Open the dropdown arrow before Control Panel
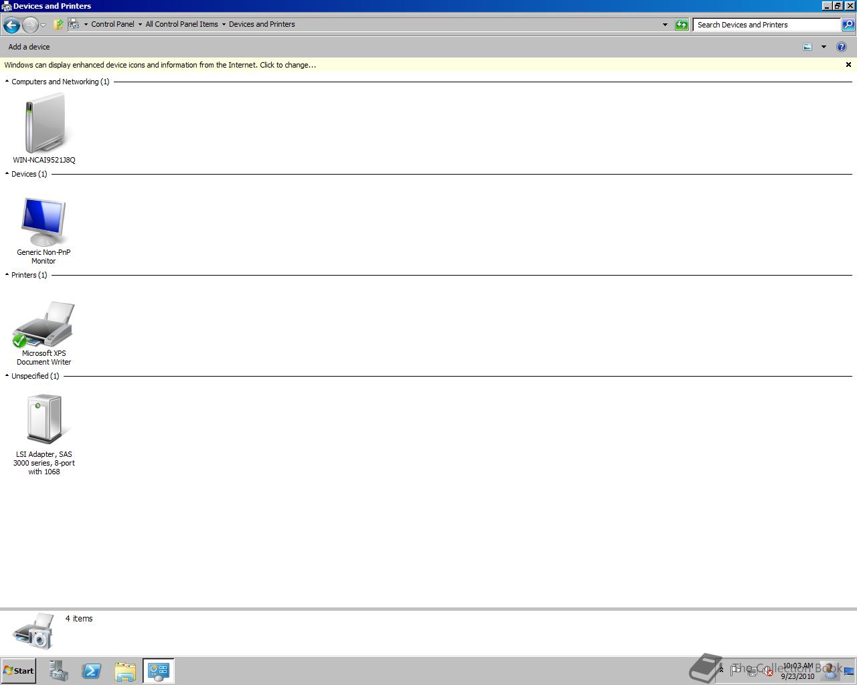Image resolution: width=857 pixels, height=685 pixels. click(86, 25)
